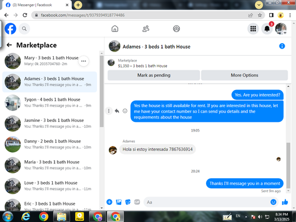The height and width of the screenshot is (222, 296).
Task: Click the Facebook logo
Action: pos(10,28)
